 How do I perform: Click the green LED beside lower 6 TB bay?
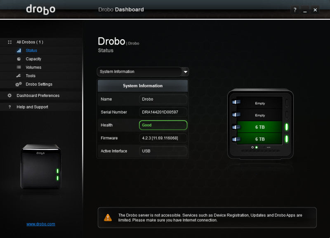tap(286, 139)
